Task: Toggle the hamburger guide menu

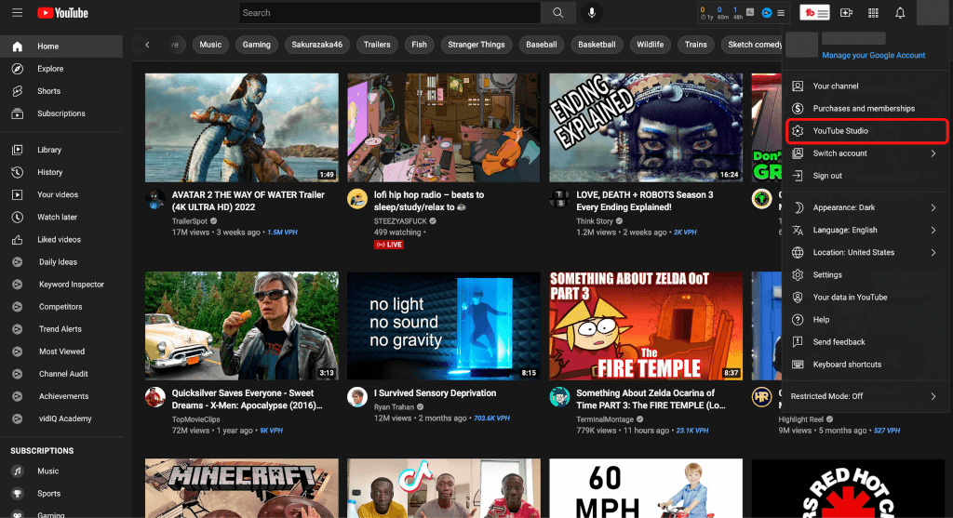Action: 17,13
